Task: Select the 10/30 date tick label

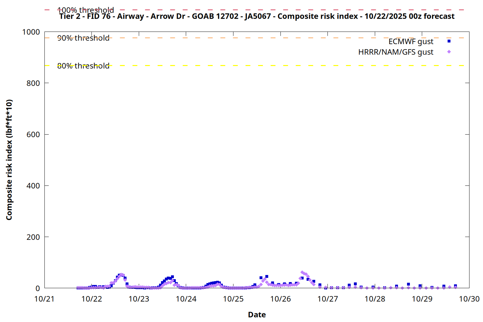Action: point(469,299)
